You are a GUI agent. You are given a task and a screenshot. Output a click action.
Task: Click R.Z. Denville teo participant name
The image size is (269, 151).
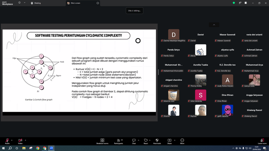[x=227, y=65]
